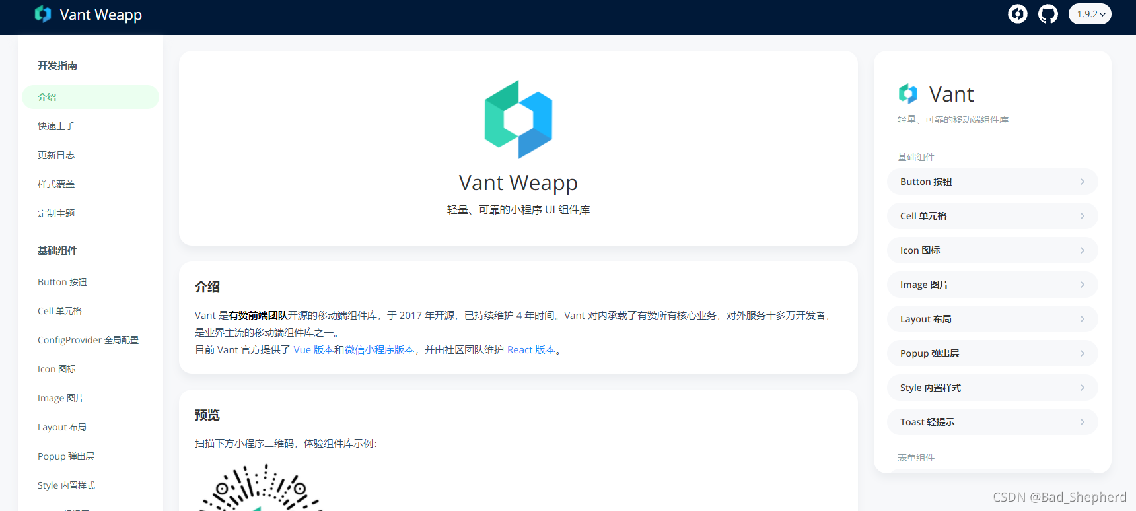Screen dimensions: 1136x511
Task: Click the 预览 section heading
Action: (207, 415)
